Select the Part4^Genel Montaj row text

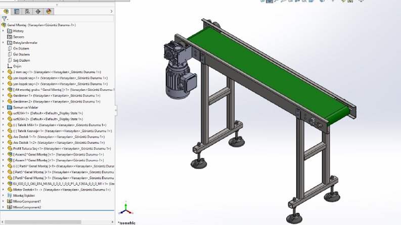pyautogui.click(x=64, y=166)
